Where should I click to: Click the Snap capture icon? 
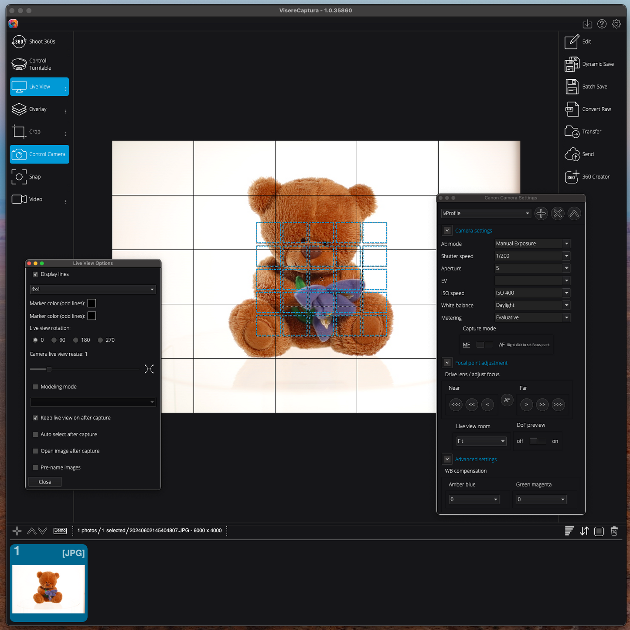(x=19, y=177)
